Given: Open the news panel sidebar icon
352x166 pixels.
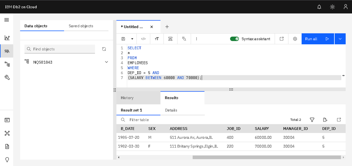Looking at the screenshot, I should (x=7, y=120).
